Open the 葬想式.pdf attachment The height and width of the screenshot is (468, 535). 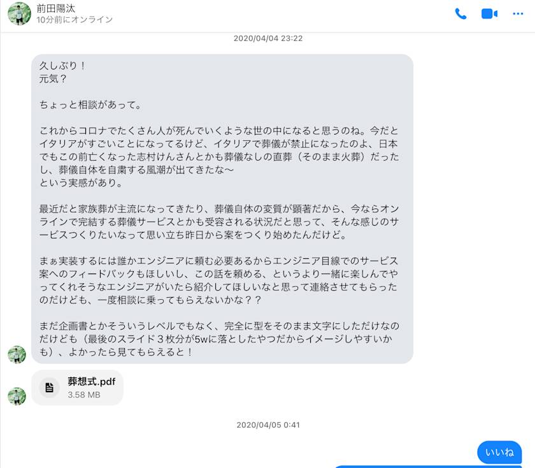point(78,388)
